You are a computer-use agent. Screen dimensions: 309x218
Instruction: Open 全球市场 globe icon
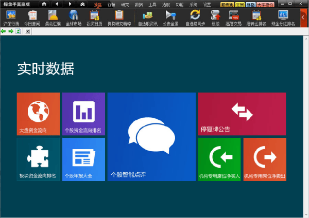pyautogui.click(x=74, y=17)
